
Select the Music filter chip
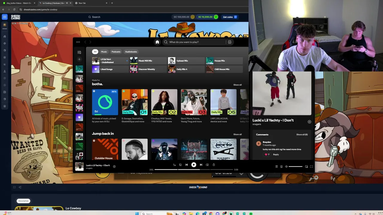pyautogui.click(x=104, y=52)
